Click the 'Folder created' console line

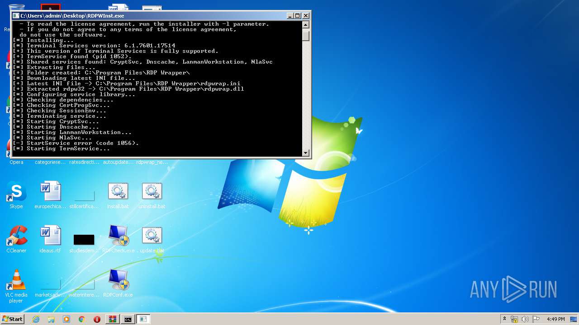coord(101,73)
